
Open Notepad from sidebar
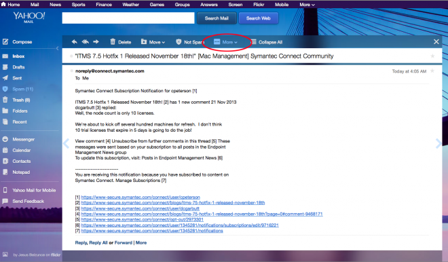pyautogui.click(x=21, y=172)
